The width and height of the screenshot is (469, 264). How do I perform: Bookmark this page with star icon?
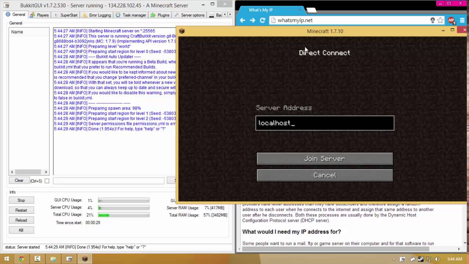point(440,20)
